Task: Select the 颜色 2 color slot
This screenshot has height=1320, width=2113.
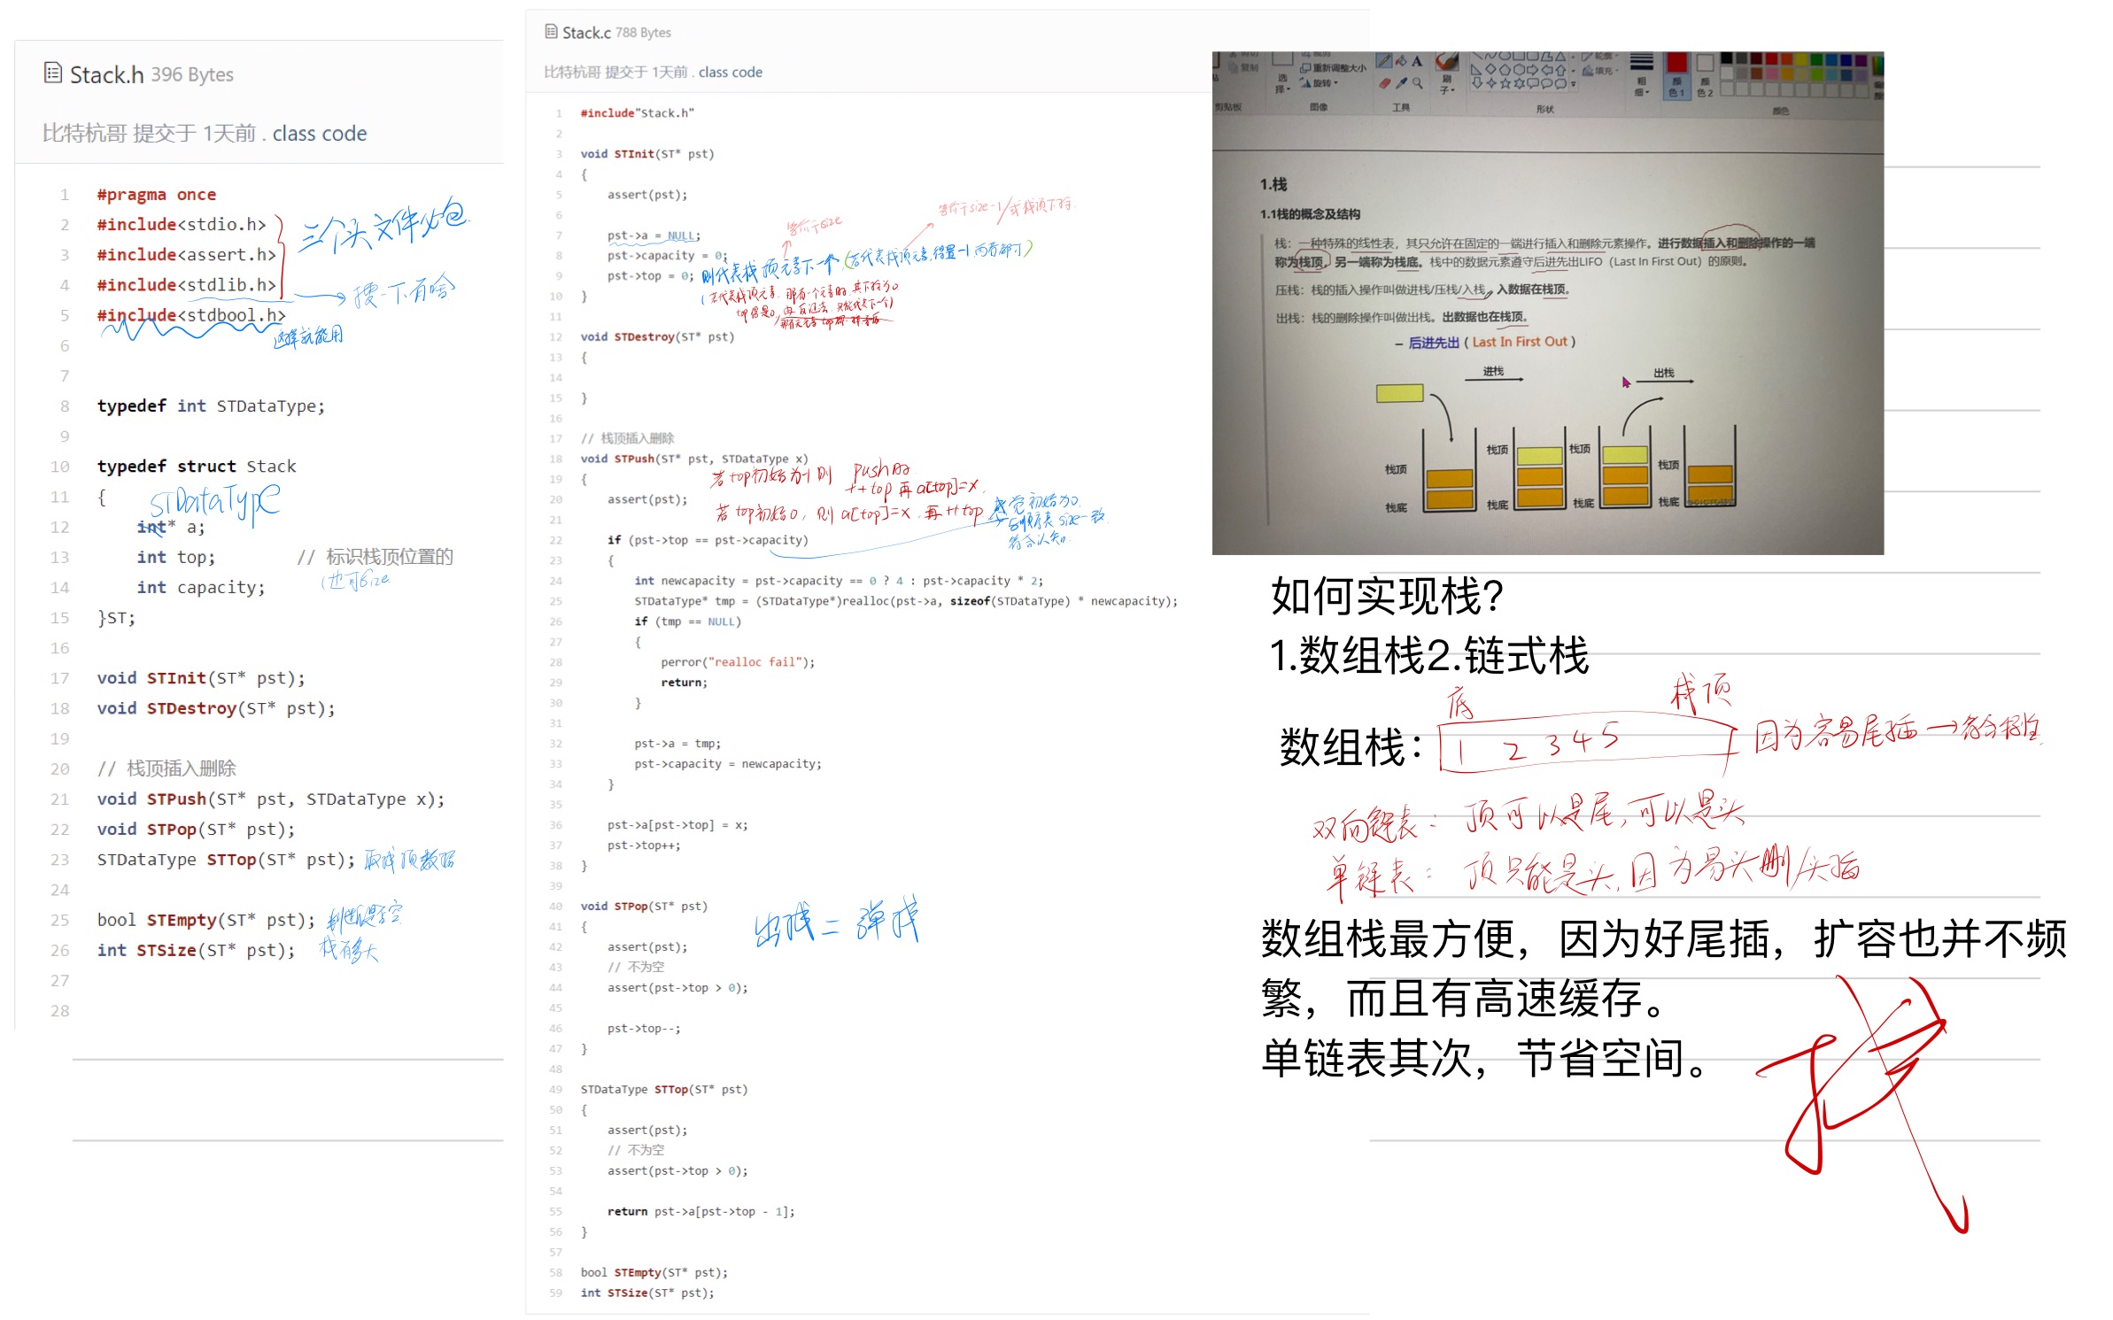Action: (1705, 74)
